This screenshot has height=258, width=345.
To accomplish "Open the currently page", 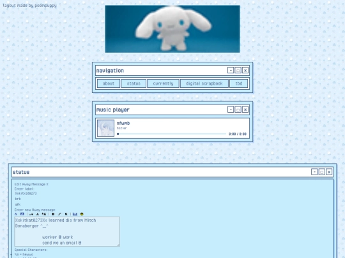I will [163, 83].
